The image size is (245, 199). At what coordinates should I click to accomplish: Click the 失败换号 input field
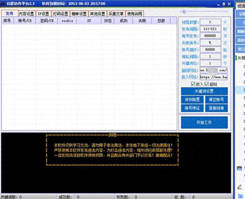point(210,43)
